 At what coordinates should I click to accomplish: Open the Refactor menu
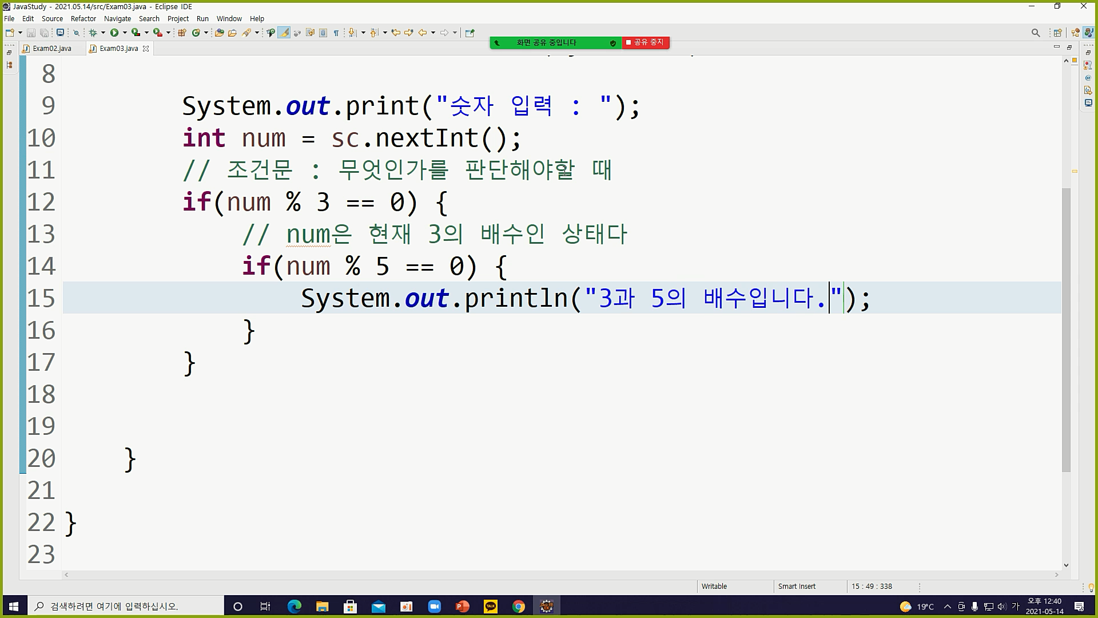pos(83,18)
